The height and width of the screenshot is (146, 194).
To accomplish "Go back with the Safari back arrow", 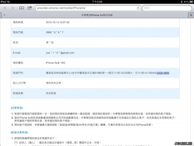I will [x=5, y=8].
